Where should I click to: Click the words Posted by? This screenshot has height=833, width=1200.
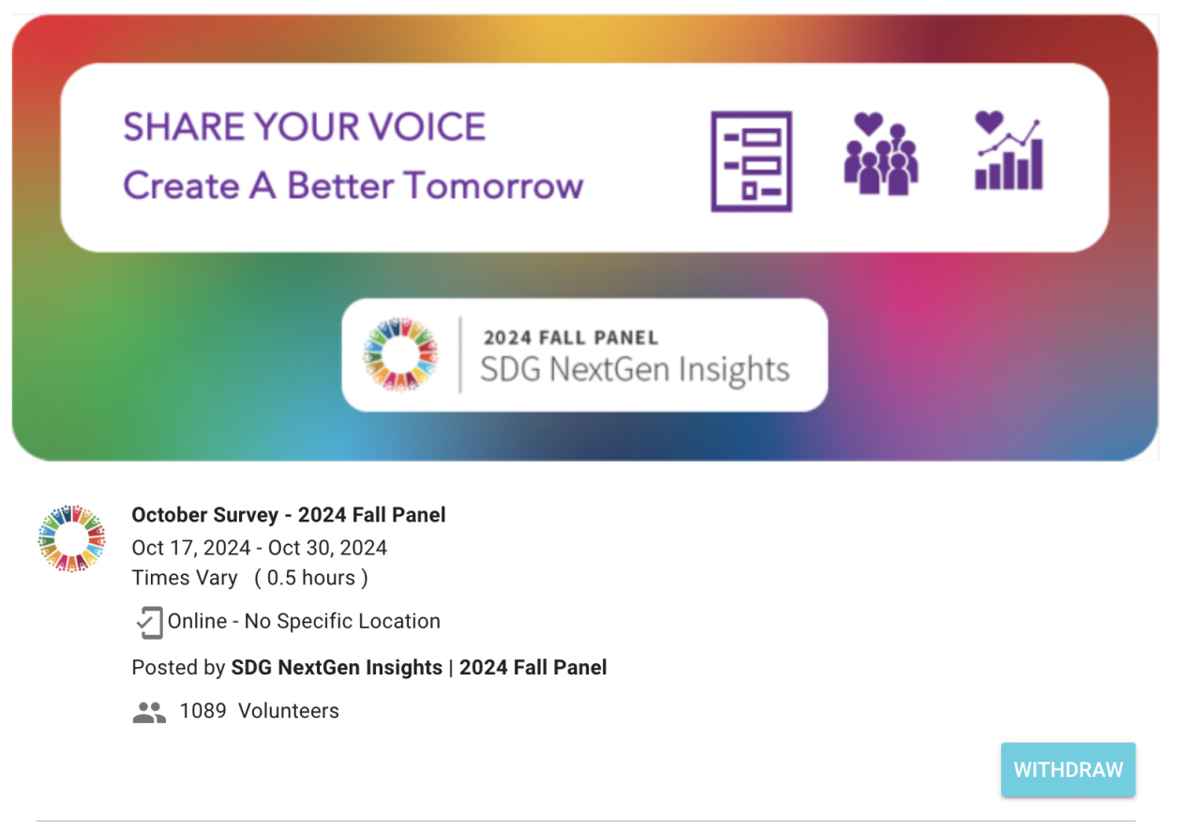[x=178, y=668]
